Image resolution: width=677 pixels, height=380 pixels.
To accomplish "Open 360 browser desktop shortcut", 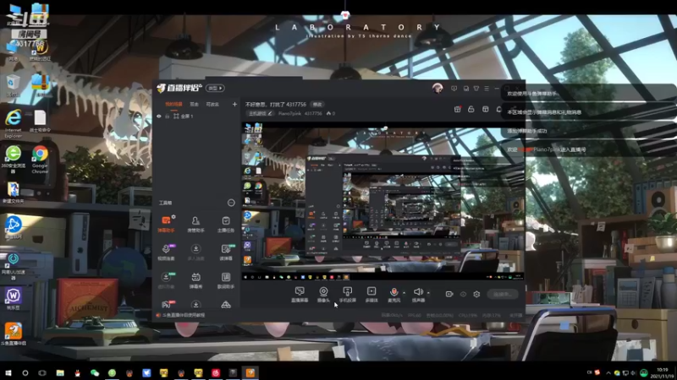I will (x=13, y=160).
